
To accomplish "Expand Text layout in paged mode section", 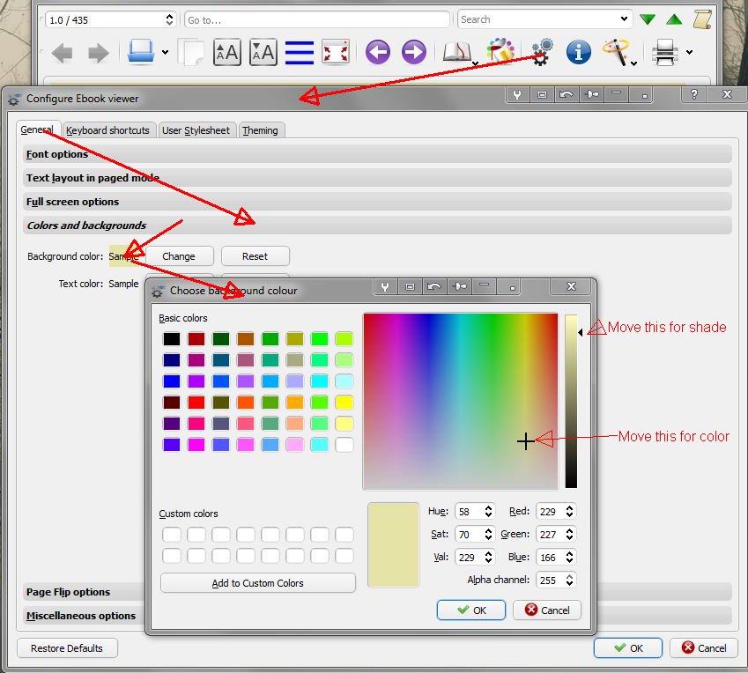I will (377, 178).
